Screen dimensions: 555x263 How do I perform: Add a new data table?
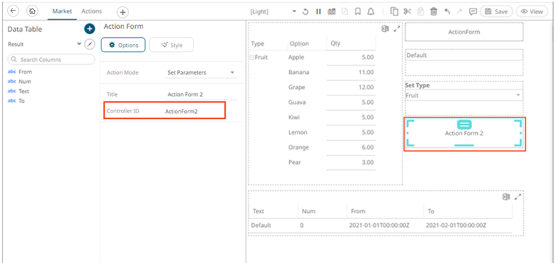pos(89,29)
